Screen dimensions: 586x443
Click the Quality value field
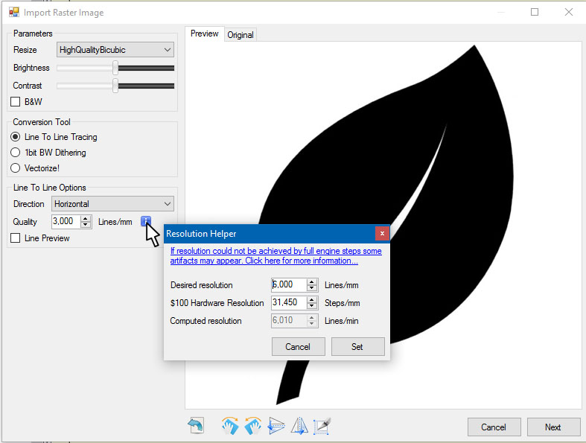point(66,221)
